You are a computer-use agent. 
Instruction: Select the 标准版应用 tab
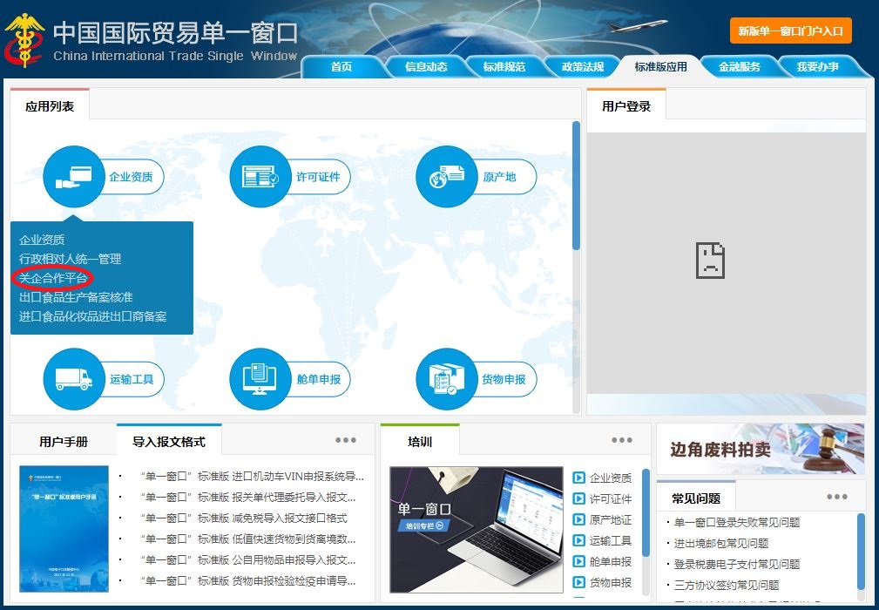(x=660, y=67)
